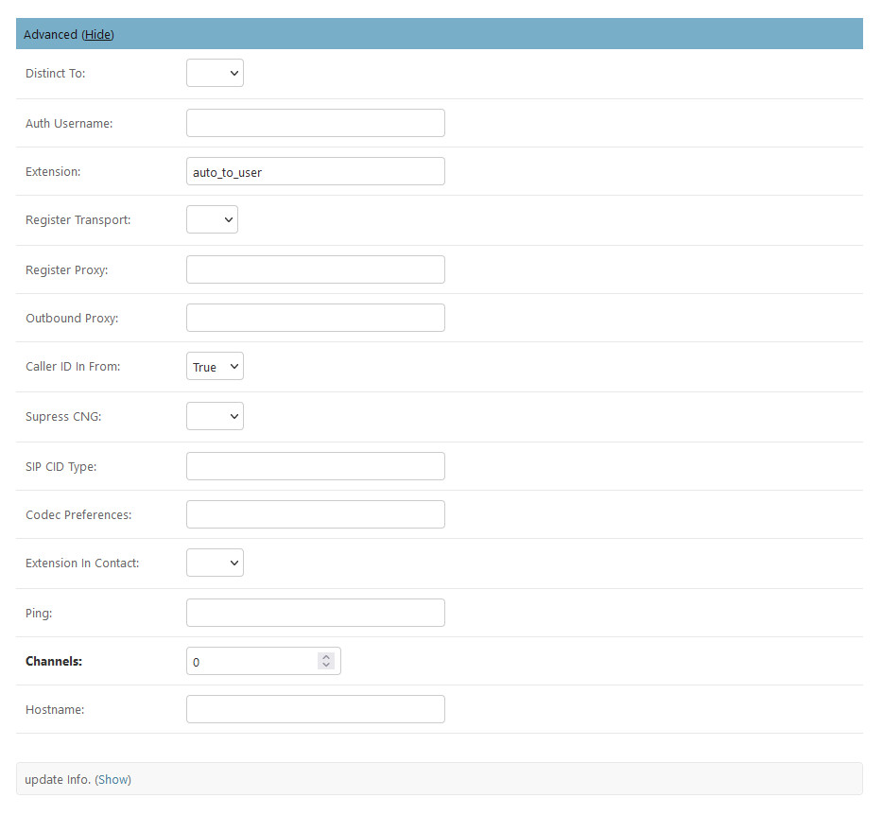882x815 pixels.
Task: Focus the Codec Preferences field
Action: [315, 514]
